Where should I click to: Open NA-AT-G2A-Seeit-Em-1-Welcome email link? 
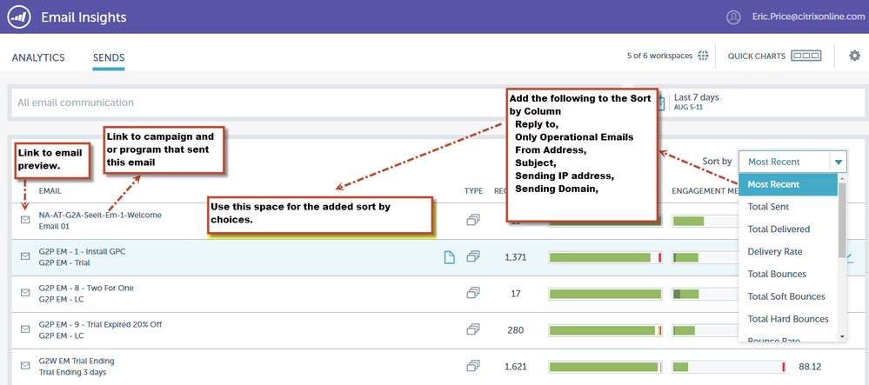100,215
